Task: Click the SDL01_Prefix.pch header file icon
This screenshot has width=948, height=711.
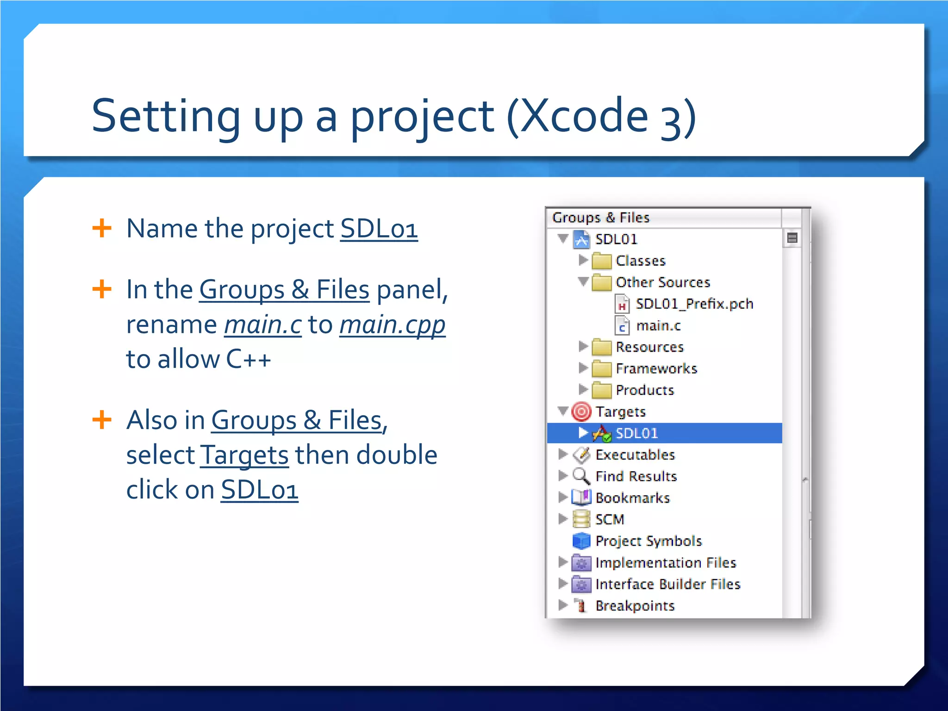Action: [622, 305]
